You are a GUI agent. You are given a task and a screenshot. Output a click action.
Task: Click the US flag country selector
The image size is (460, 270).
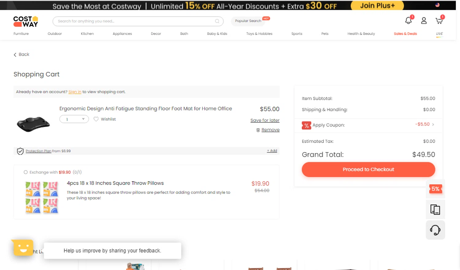tap(437, 5)
